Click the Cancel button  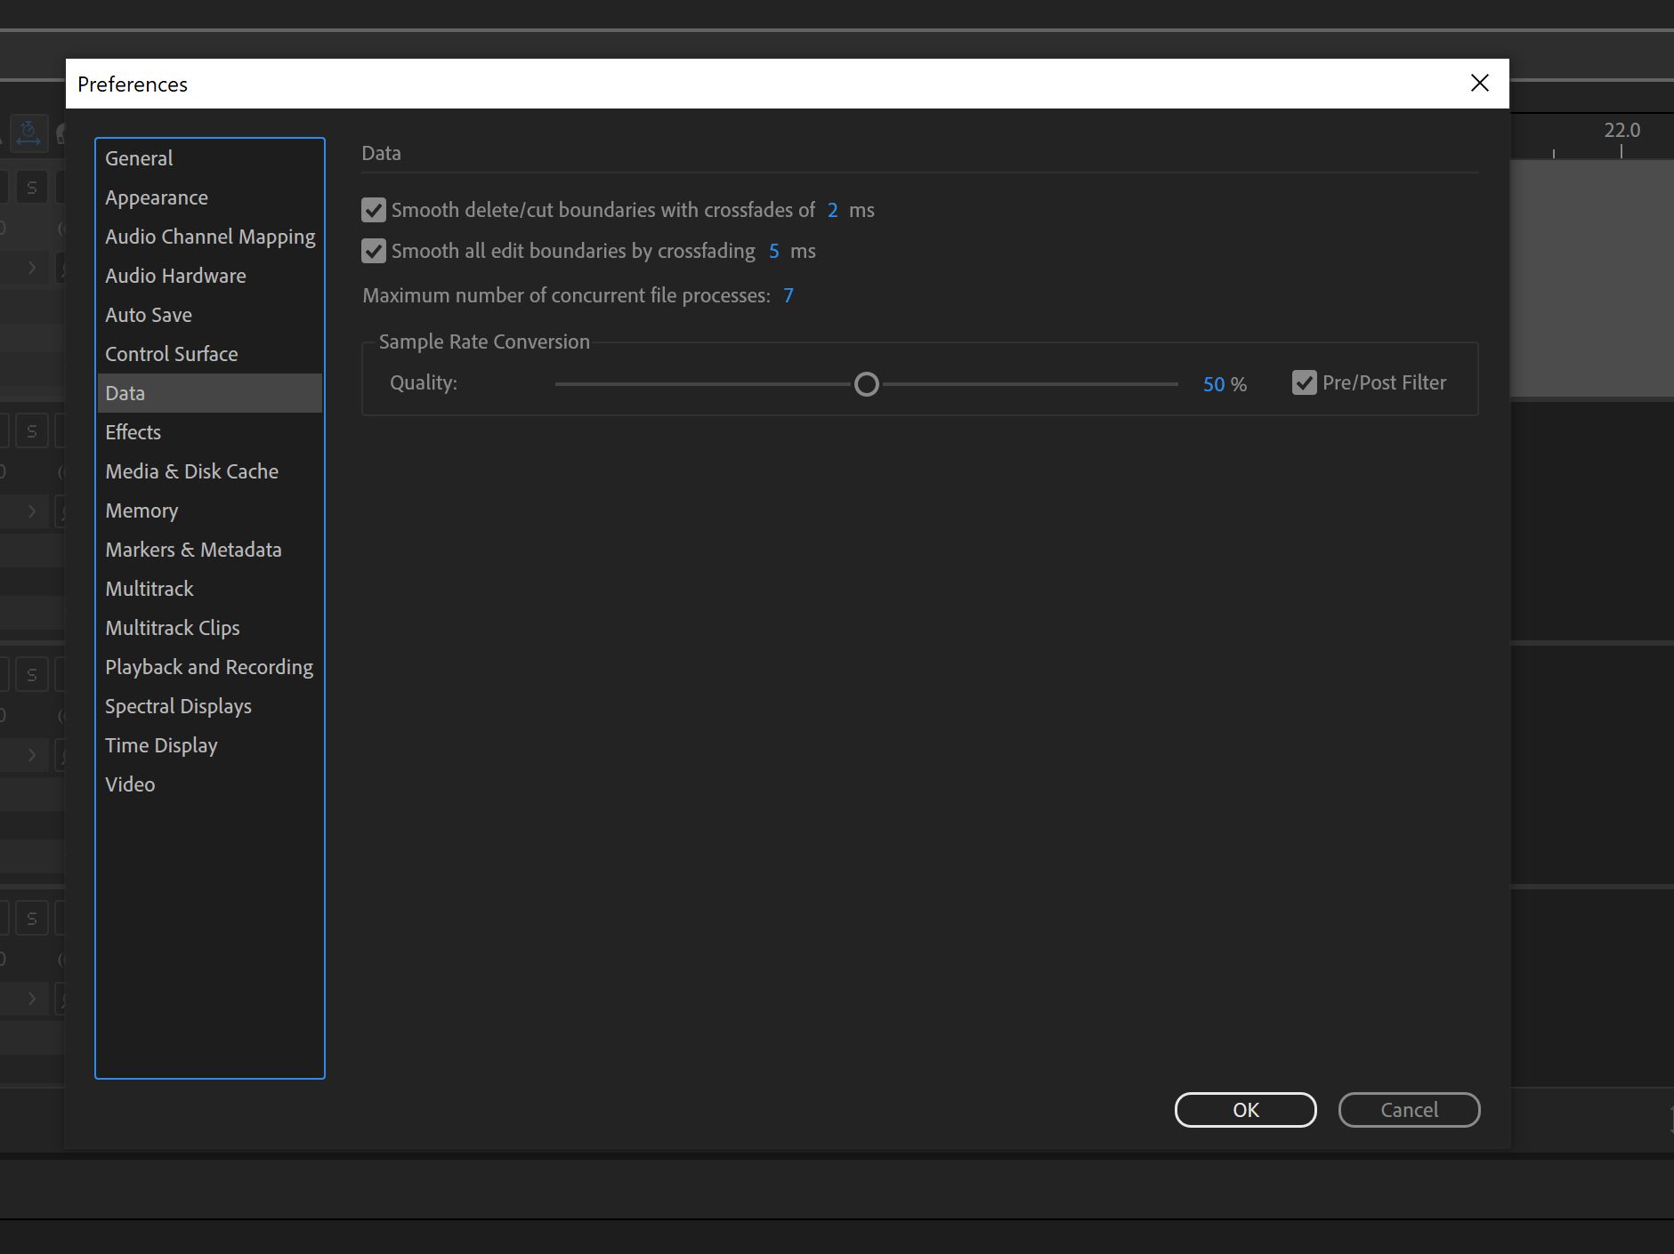[1409, 1110]
